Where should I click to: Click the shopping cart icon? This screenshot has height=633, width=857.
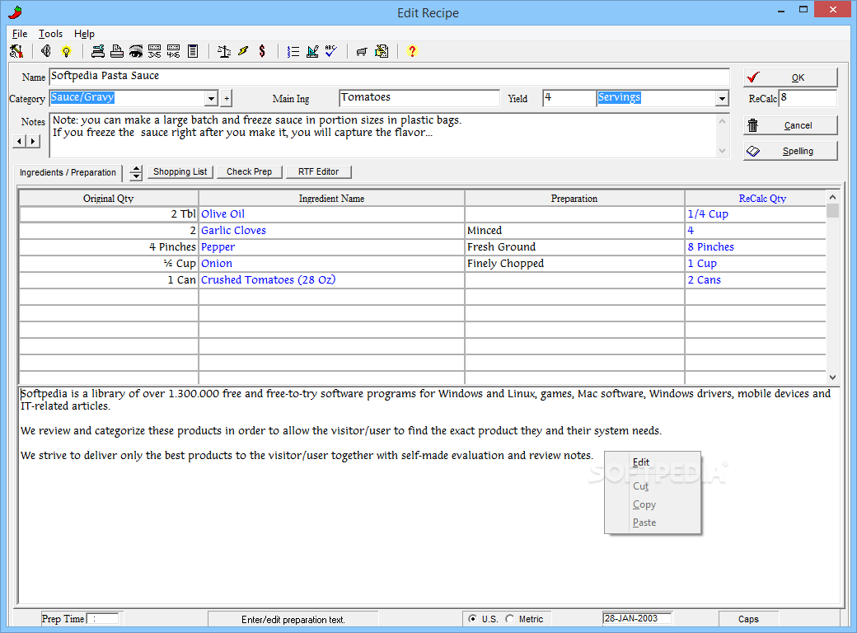click(x=362, y=51)
